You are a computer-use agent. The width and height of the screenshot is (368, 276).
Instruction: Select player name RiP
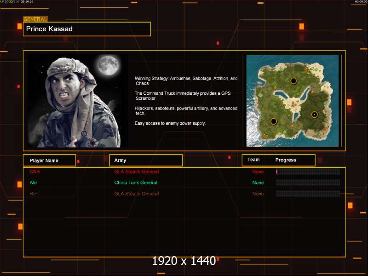(x=33, y=194)
